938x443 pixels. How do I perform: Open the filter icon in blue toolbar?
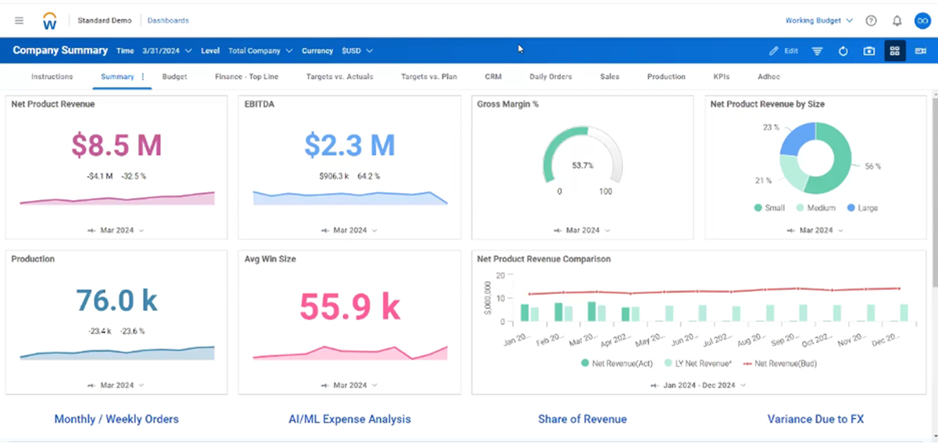point(818,51)
